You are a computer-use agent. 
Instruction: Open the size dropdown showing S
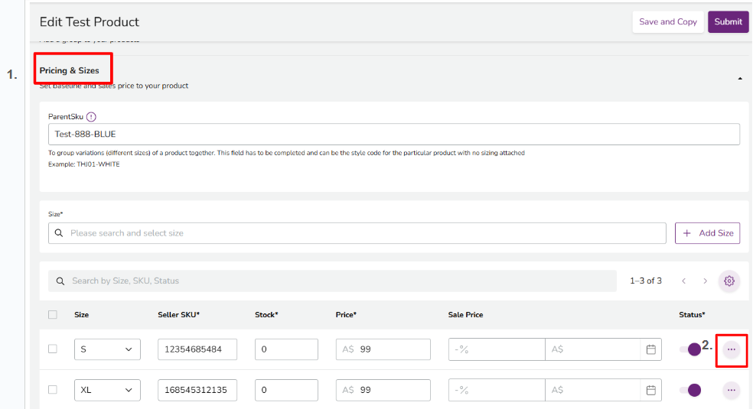click(107, 349)
